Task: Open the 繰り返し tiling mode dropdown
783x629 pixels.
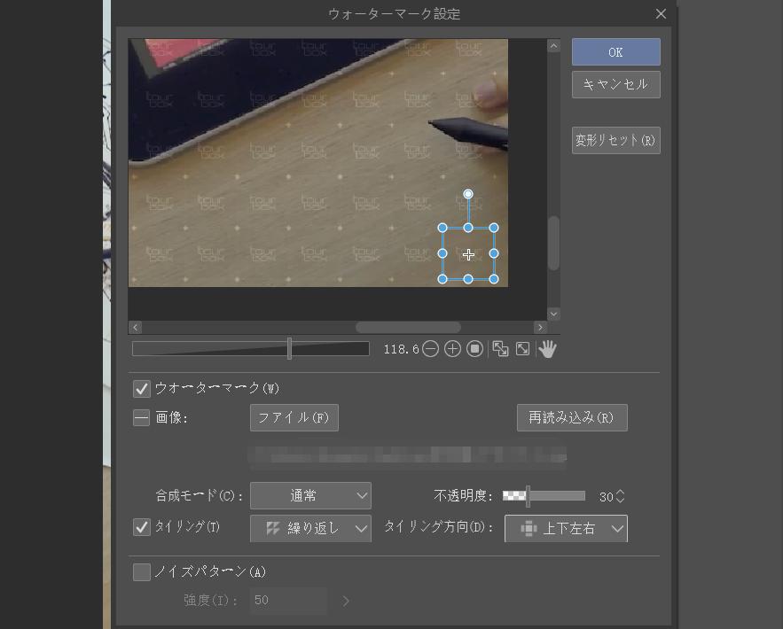Action: (x=310, y=527)
